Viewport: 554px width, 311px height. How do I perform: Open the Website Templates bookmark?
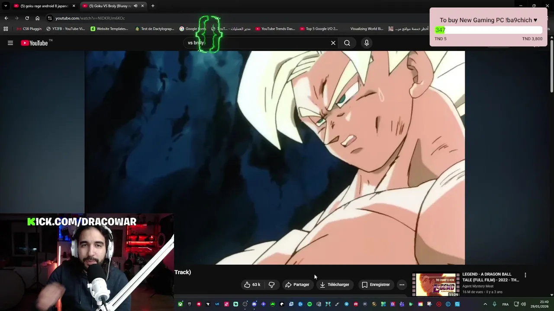click(110, 29)
